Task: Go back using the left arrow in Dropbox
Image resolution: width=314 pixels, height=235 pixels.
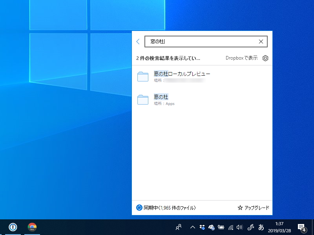Action: 138,41
